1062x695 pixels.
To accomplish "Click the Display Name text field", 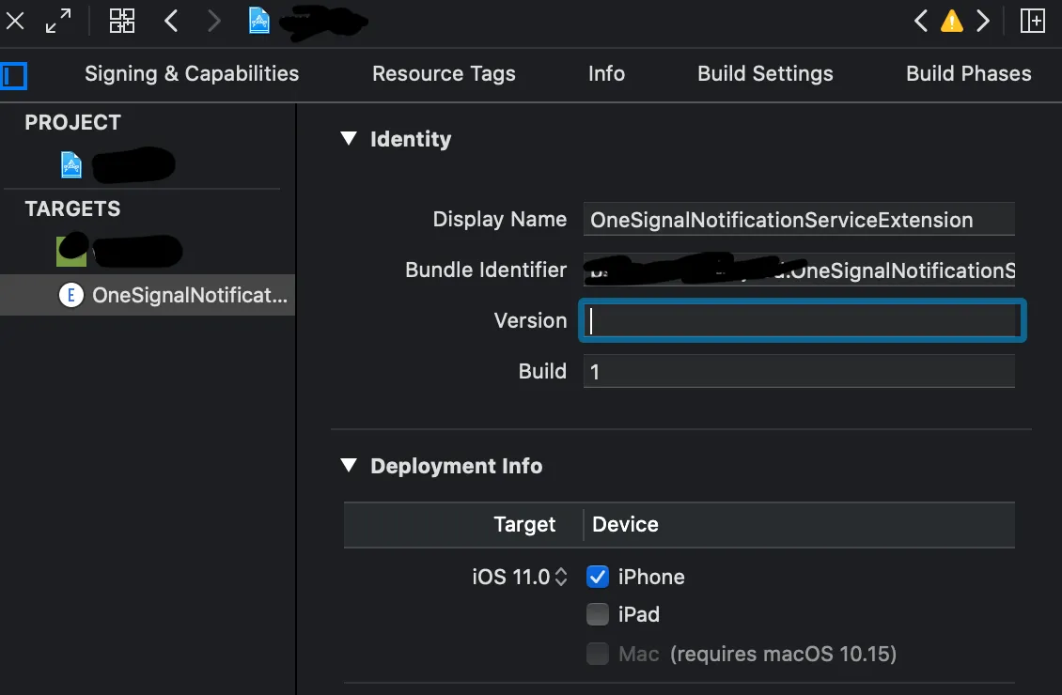I will [x=799, y=220].
